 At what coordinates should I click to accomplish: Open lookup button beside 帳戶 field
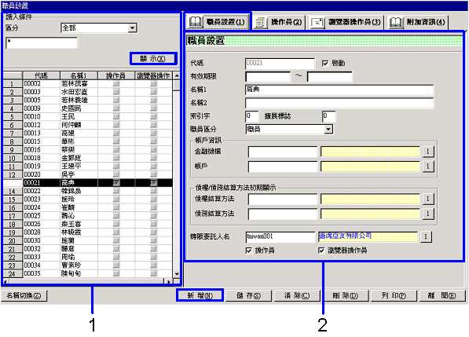coord(427,166)
